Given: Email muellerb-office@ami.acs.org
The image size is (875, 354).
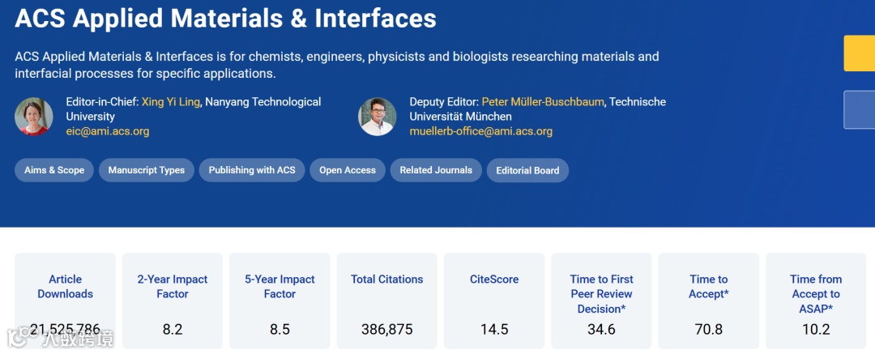Looking at the screenshot, I should 481,131.
